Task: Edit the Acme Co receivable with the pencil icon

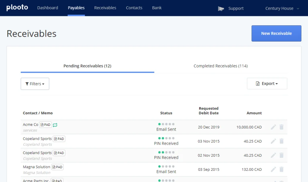Action: pos(273,127)
